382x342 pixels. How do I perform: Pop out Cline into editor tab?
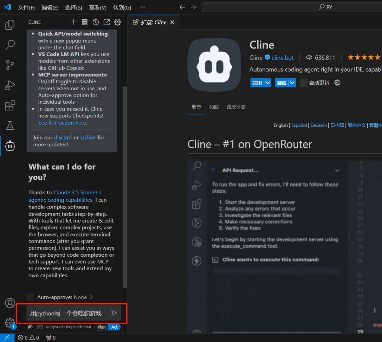pos(106,22)
